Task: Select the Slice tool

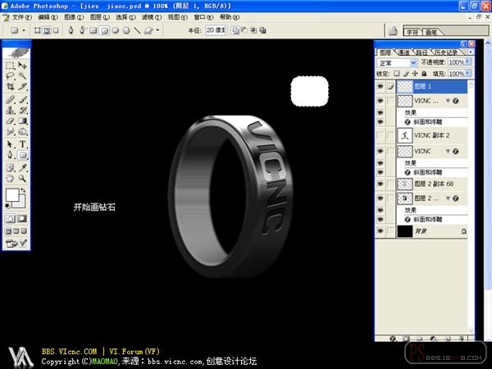Action: [22, 86]
